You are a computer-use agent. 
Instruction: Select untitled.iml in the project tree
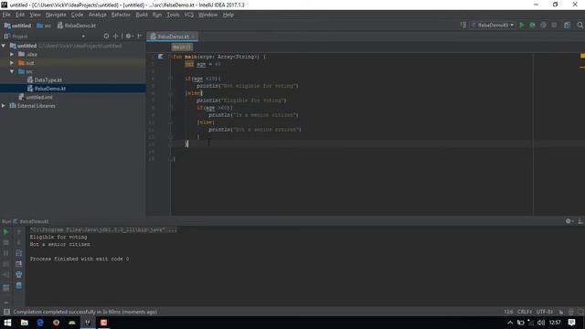(39, 97)
